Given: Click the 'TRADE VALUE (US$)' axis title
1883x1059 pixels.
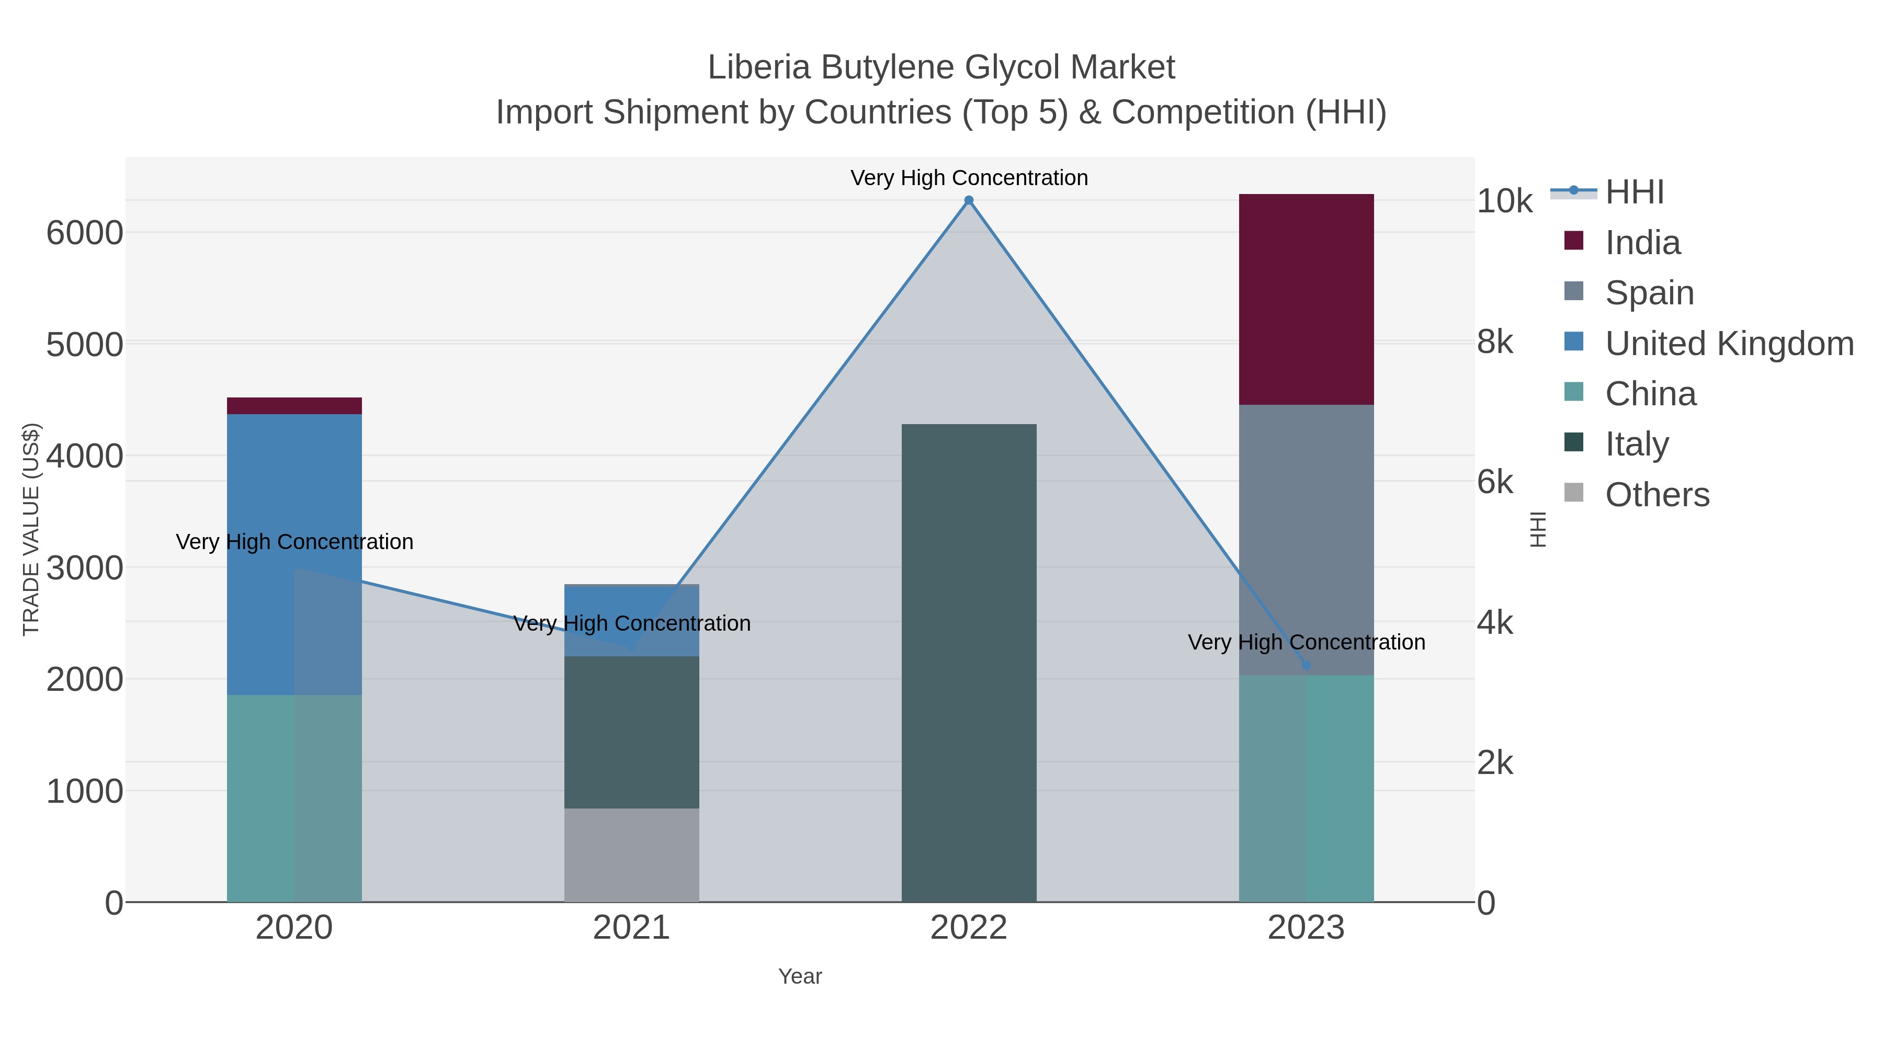Looking at the screenshot, I should [x=31, y=529].
